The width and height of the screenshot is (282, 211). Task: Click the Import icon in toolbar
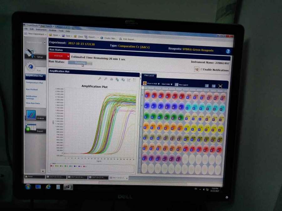pyautogui.click(x=86, y=37)
